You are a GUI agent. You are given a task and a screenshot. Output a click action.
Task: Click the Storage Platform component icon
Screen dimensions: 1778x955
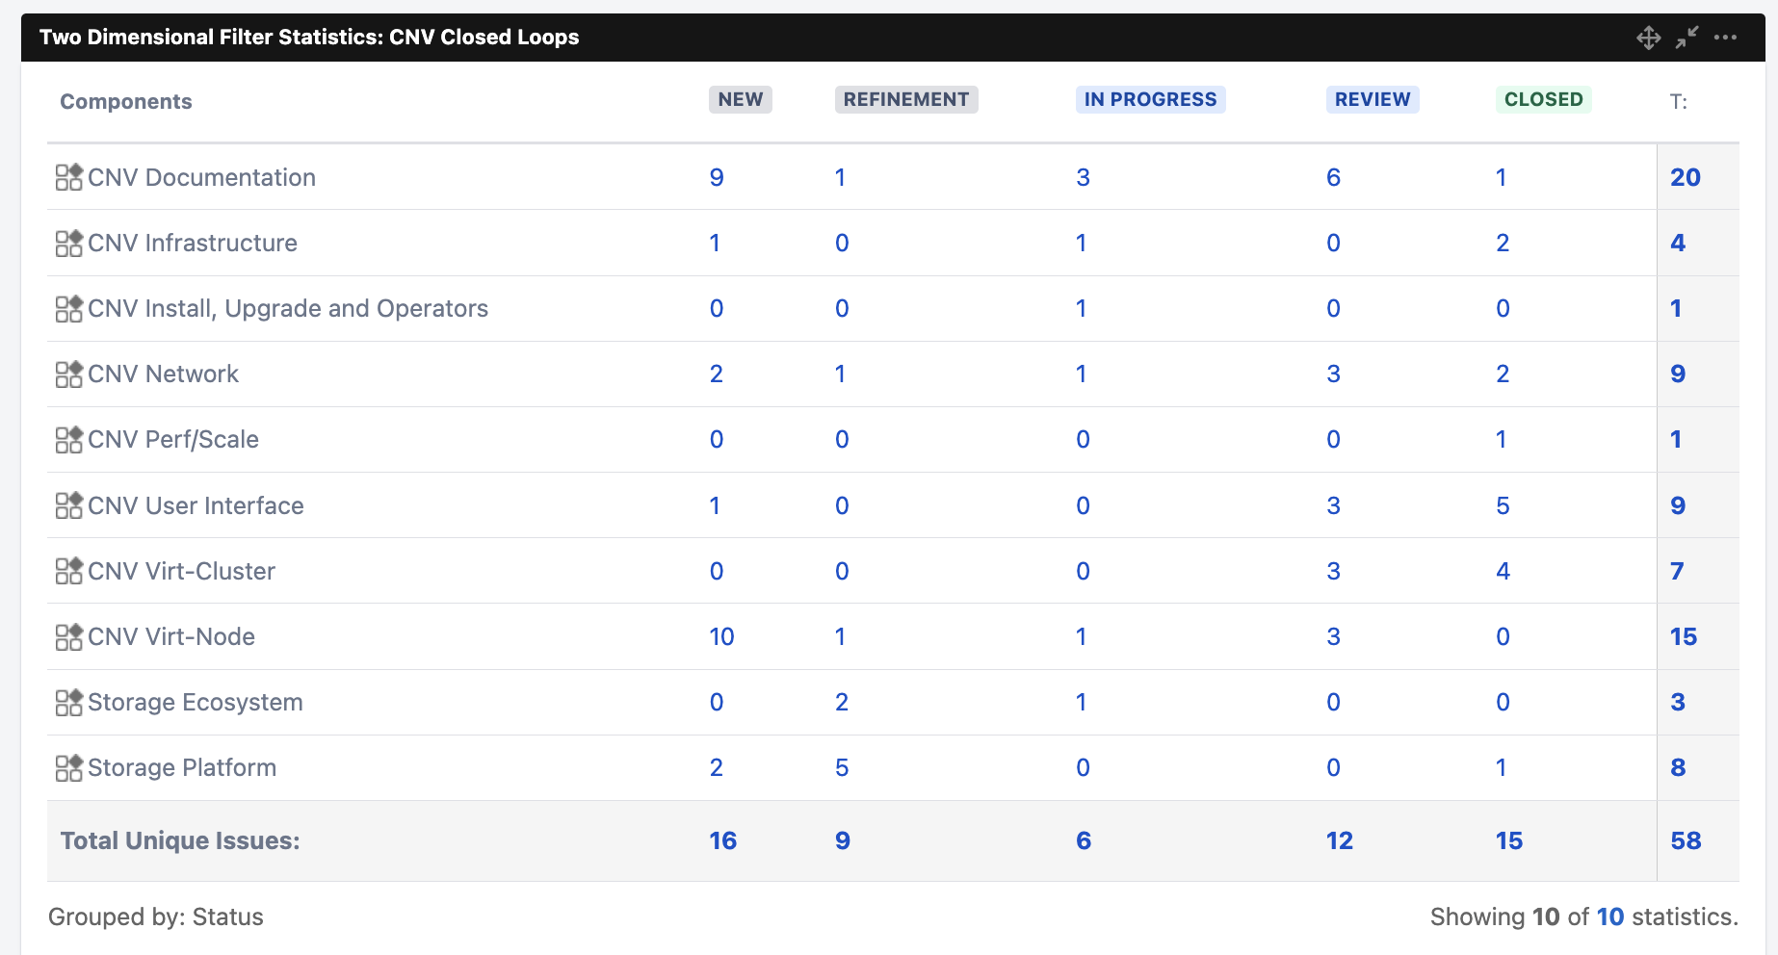tap(68, 768)
